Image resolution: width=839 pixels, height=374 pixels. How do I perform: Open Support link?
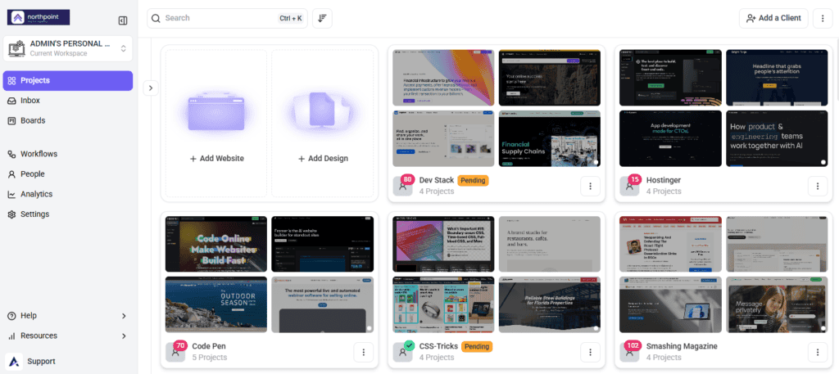coord(68,361)
